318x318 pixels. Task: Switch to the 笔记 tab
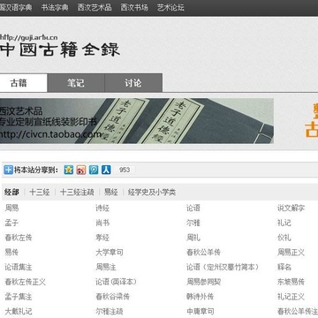coord(76,83)
